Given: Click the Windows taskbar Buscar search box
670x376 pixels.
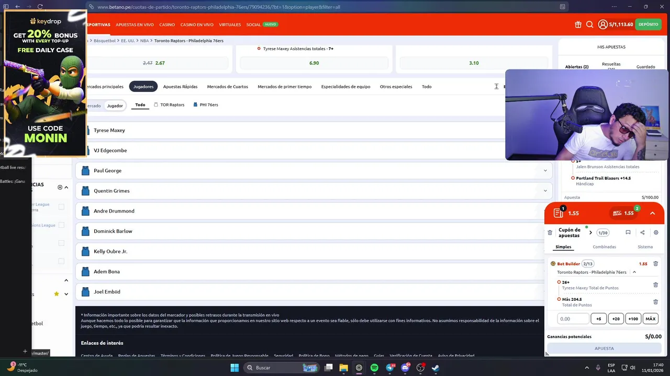Looking at the screenshot, I should (281, 368).
